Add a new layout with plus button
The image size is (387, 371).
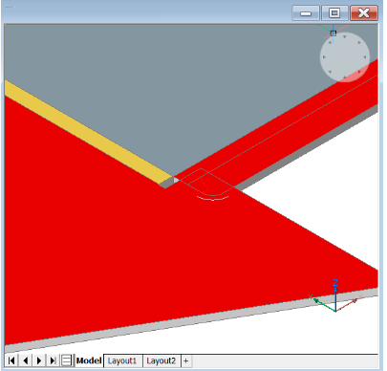[186, 360]
